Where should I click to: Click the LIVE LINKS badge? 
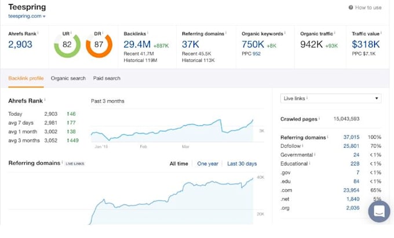(x=75, y=164)
